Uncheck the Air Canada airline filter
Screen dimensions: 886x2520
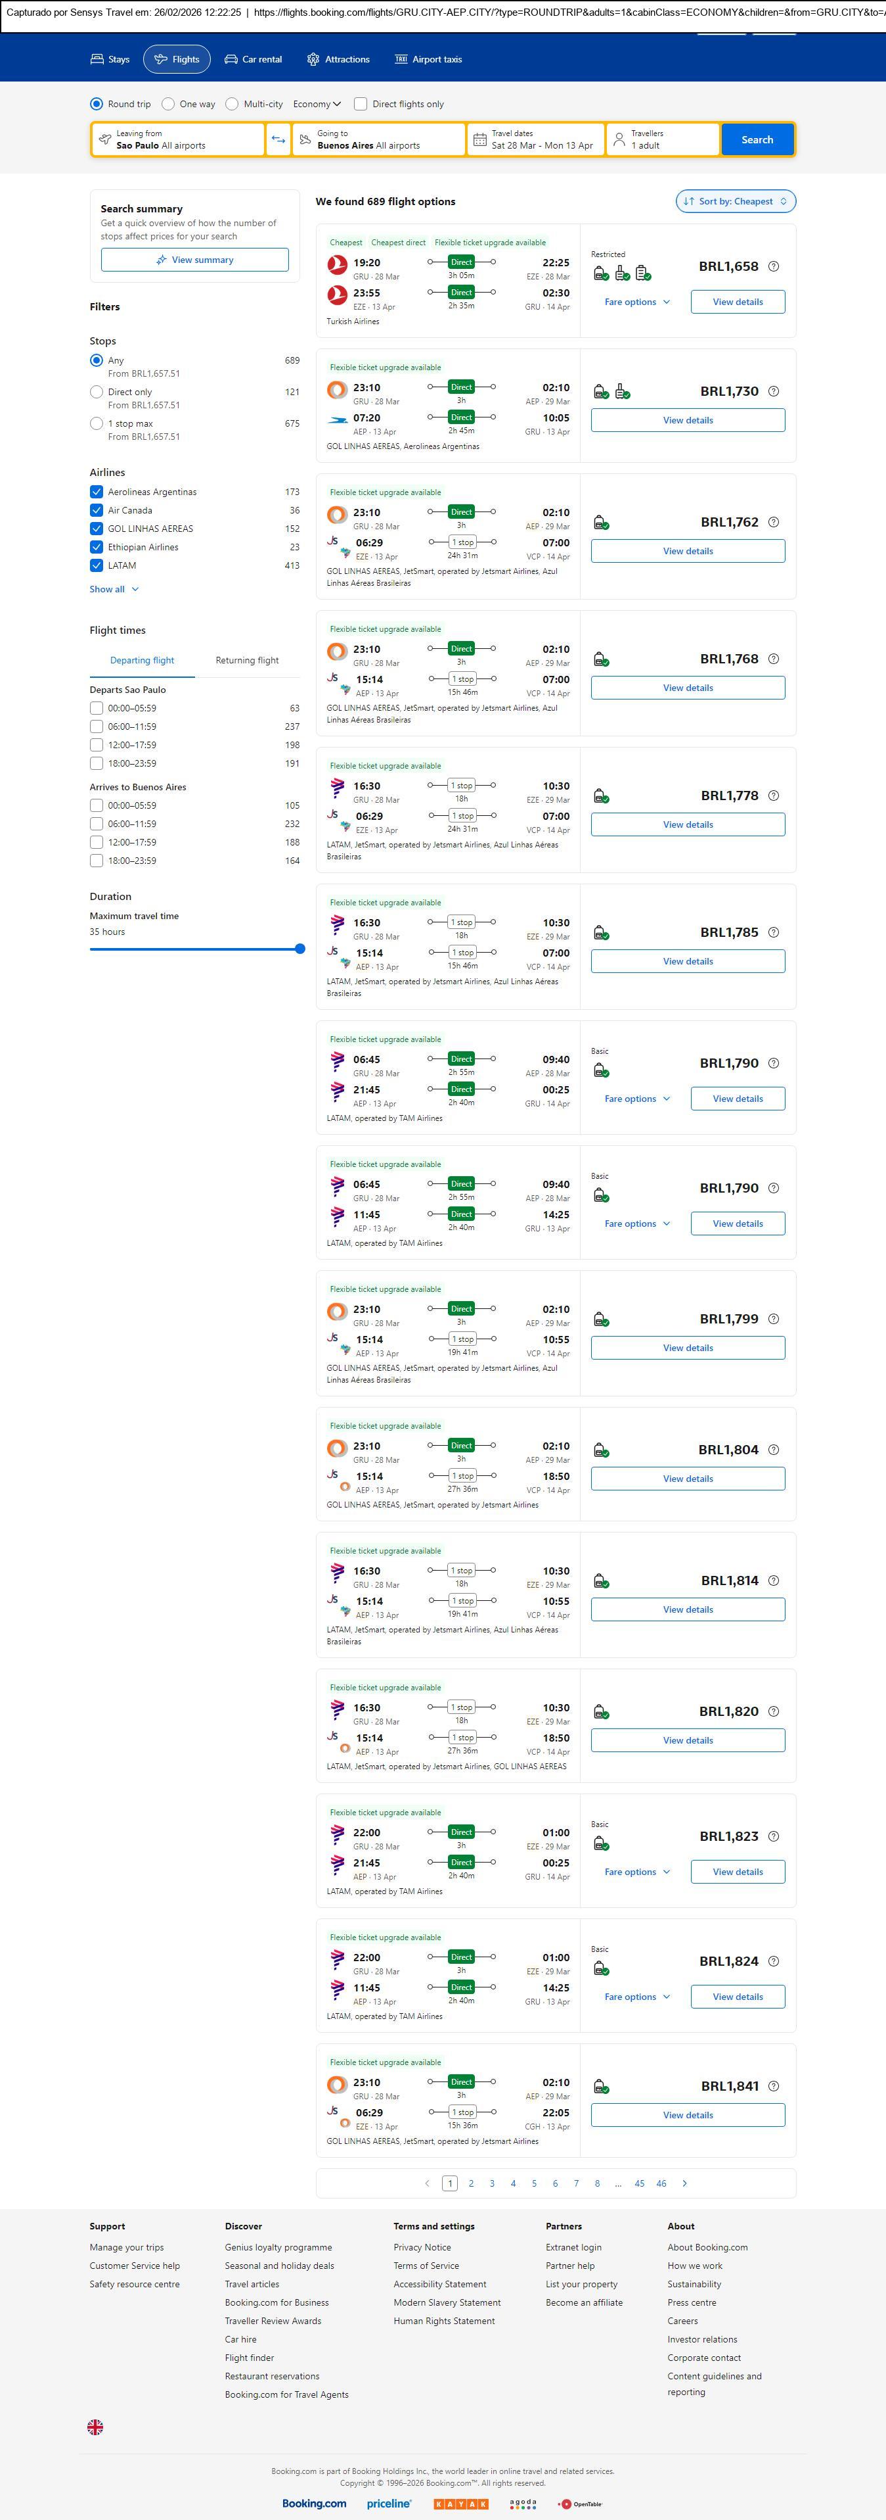(x=97, y=511)
